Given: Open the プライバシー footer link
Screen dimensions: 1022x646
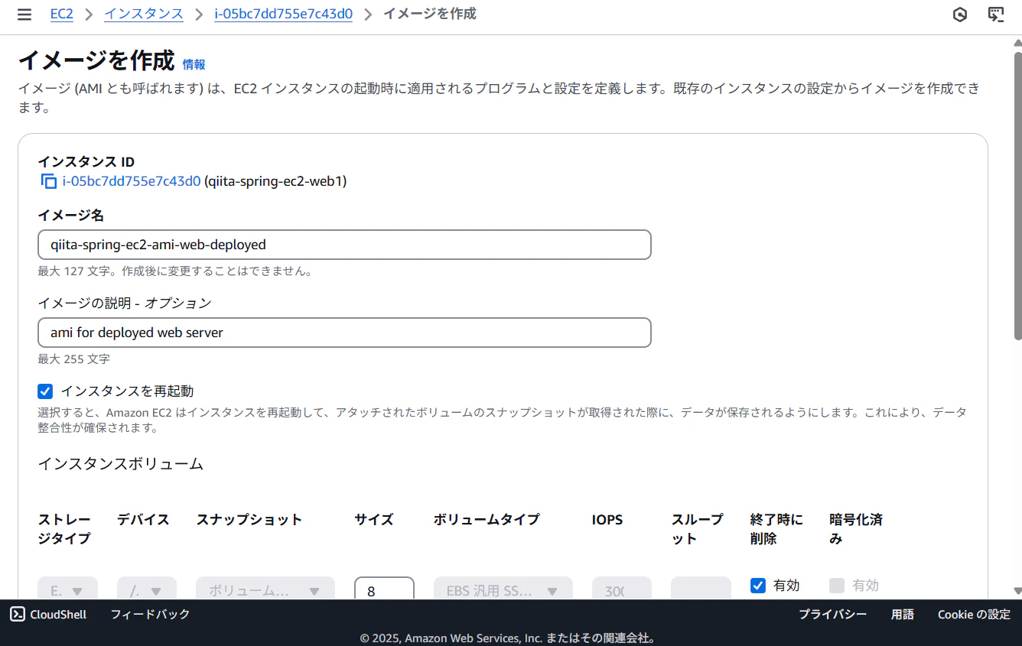Looking at the screenshot, I should 833,614.
